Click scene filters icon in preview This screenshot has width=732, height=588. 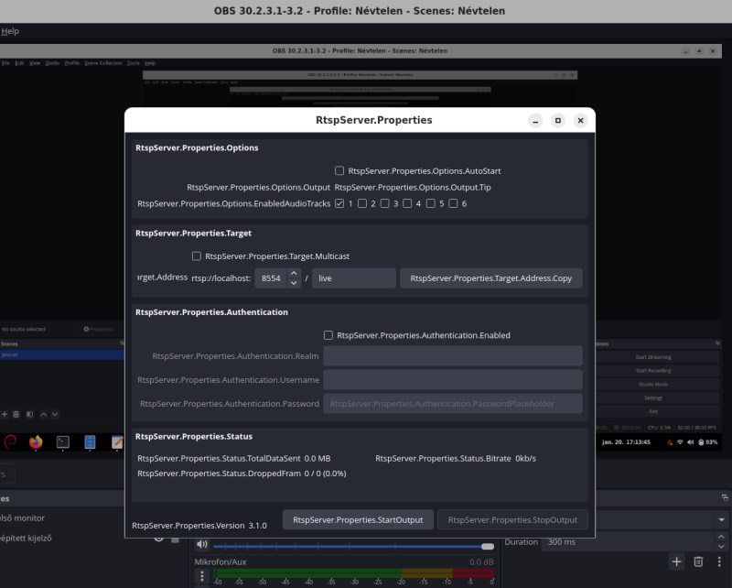(x=29, y=414)
